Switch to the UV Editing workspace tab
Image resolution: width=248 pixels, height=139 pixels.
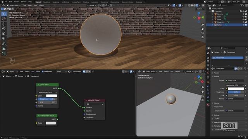pos(65,2)
